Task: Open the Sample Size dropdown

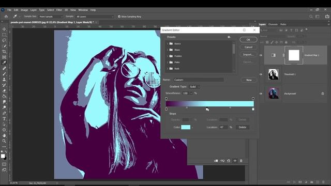Action: point(51,17)
